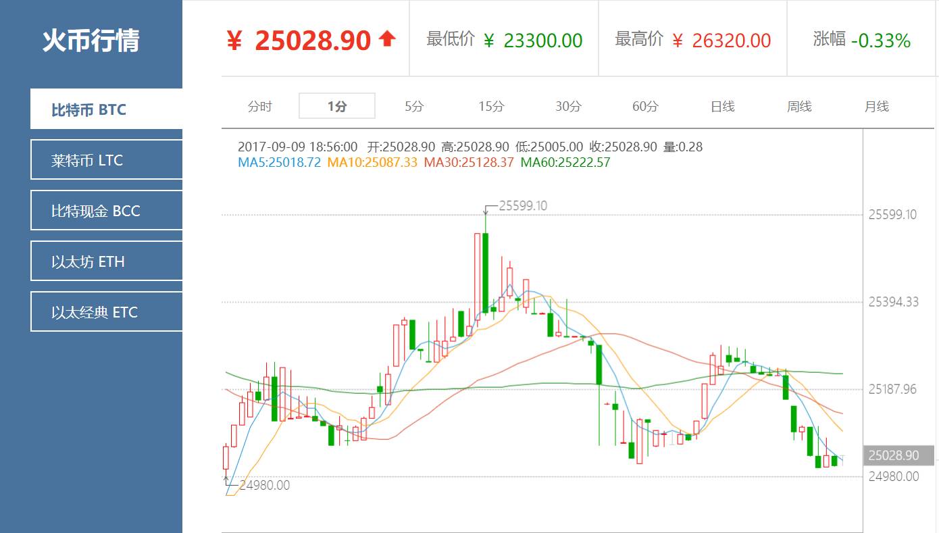Click the MA5:25018.72 indicator label
This screenshot has height=533, width=939.
pos(280,162)
